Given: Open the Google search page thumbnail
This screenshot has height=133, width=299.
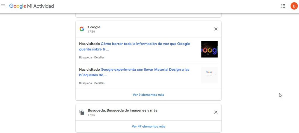Looking at the screenshot, I should 209,75.
